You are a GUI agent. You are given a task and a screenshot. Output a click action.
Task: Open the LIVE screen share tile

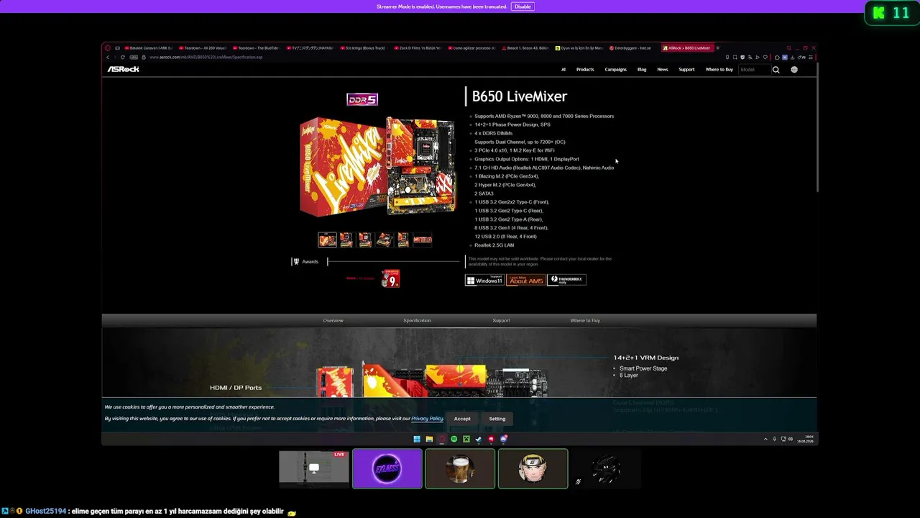click(314, 469)
